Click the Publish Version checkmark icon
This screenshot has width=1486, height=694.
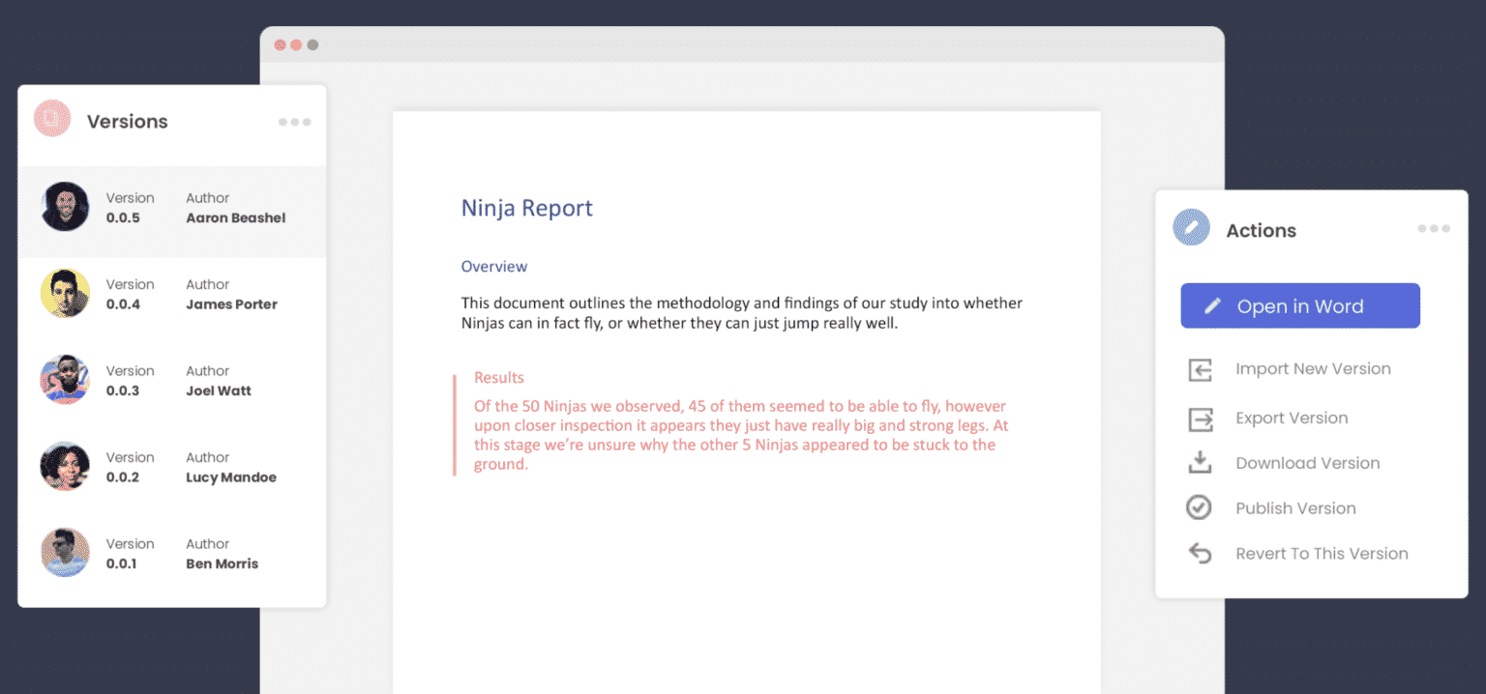pos(1199,507)
